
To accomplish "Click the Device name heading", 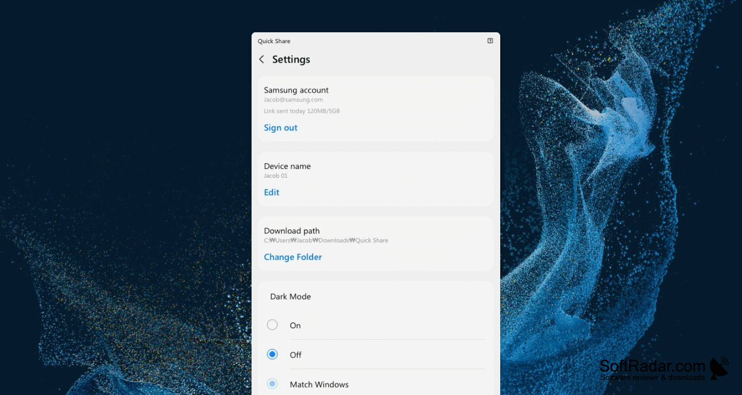I will coord(287,166).
